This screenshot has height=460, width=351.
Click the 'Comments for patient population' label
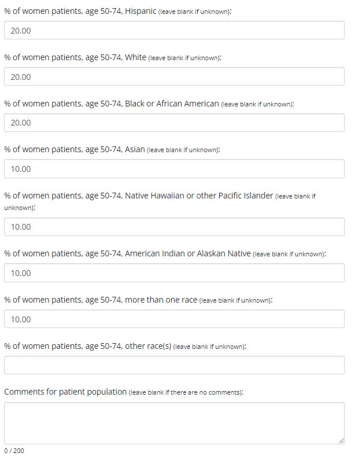click(x=65, y=392)
